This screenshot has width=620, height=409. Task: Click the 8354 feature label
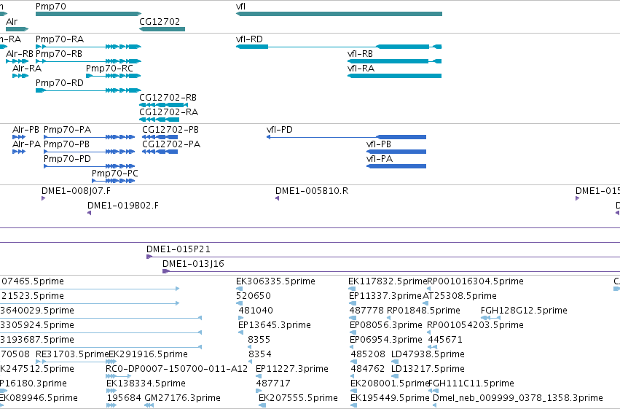(x=260, y=355)
